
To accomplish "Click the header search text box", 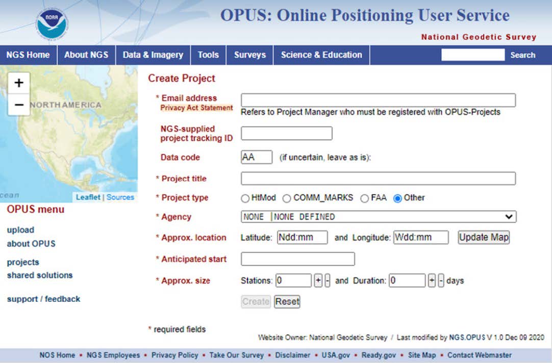I will pyautogui.click(x=473, y=55).
